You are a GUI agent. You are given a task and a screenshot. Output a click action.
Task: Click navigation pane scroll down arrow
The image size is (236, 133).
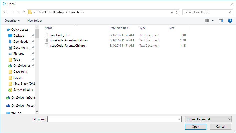[x=37, y=112]
